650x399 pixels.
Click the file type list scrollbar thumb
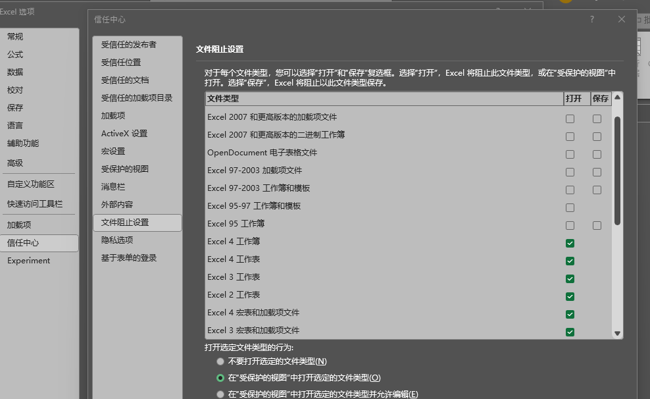(617, 171)
